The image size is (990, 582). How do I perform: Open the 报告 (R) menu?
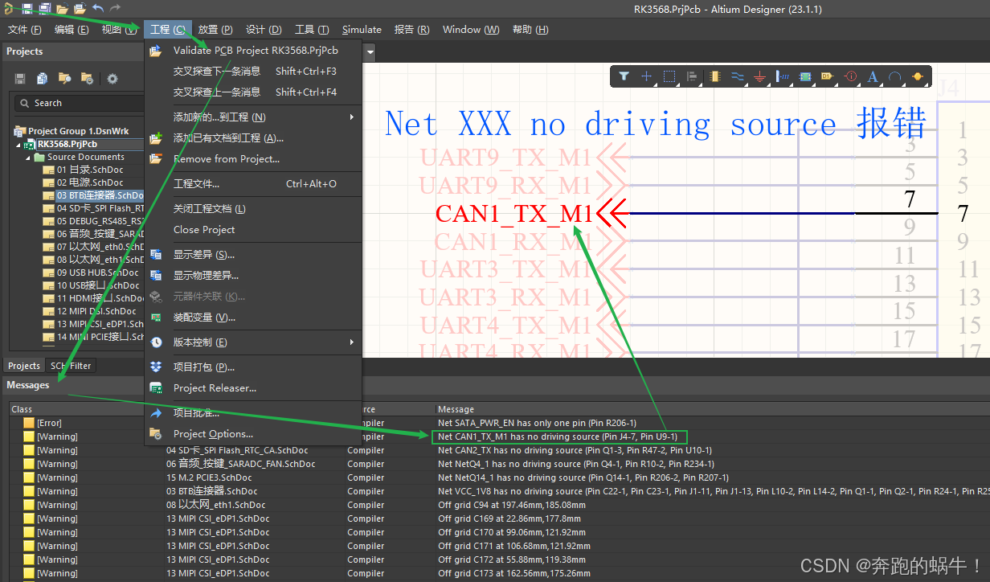pos(412,30)
